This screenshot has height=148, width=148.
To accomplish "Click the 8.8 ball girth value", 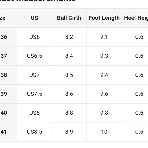I will coord(69,113).
